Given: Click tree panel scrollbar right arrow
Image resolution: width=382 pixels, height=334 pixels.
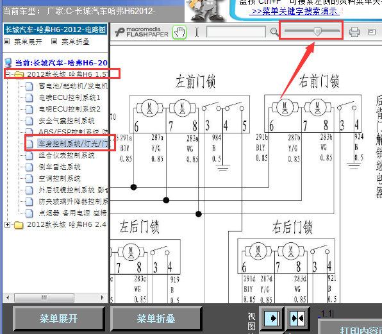Looking at the screenshot, I should 103,297.
